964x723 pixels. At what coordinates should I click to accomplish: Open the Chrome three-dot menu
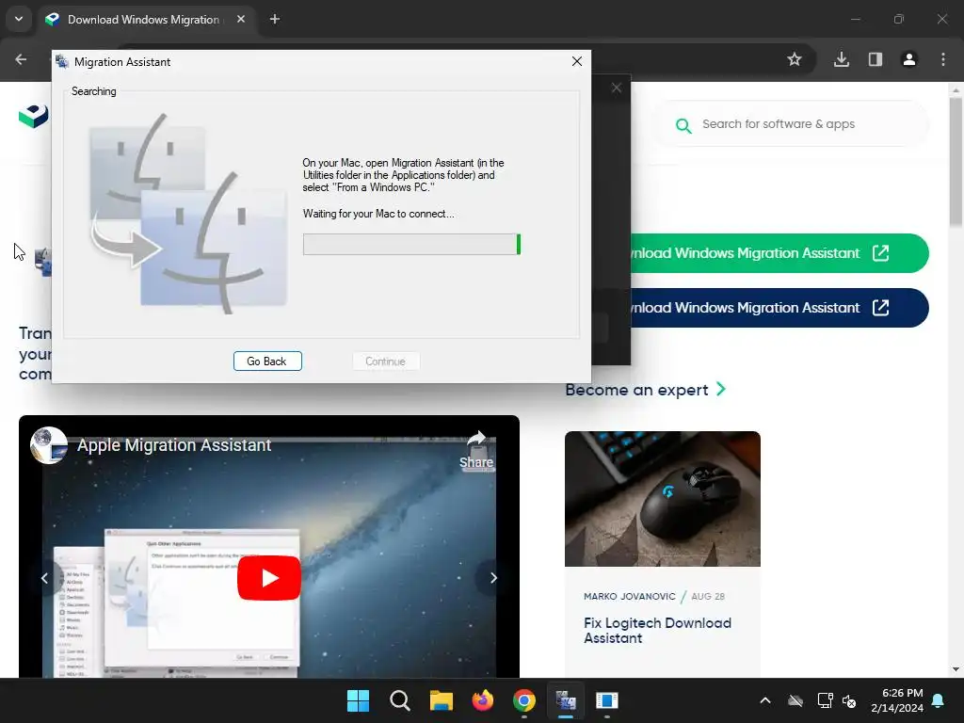(943, 59)
